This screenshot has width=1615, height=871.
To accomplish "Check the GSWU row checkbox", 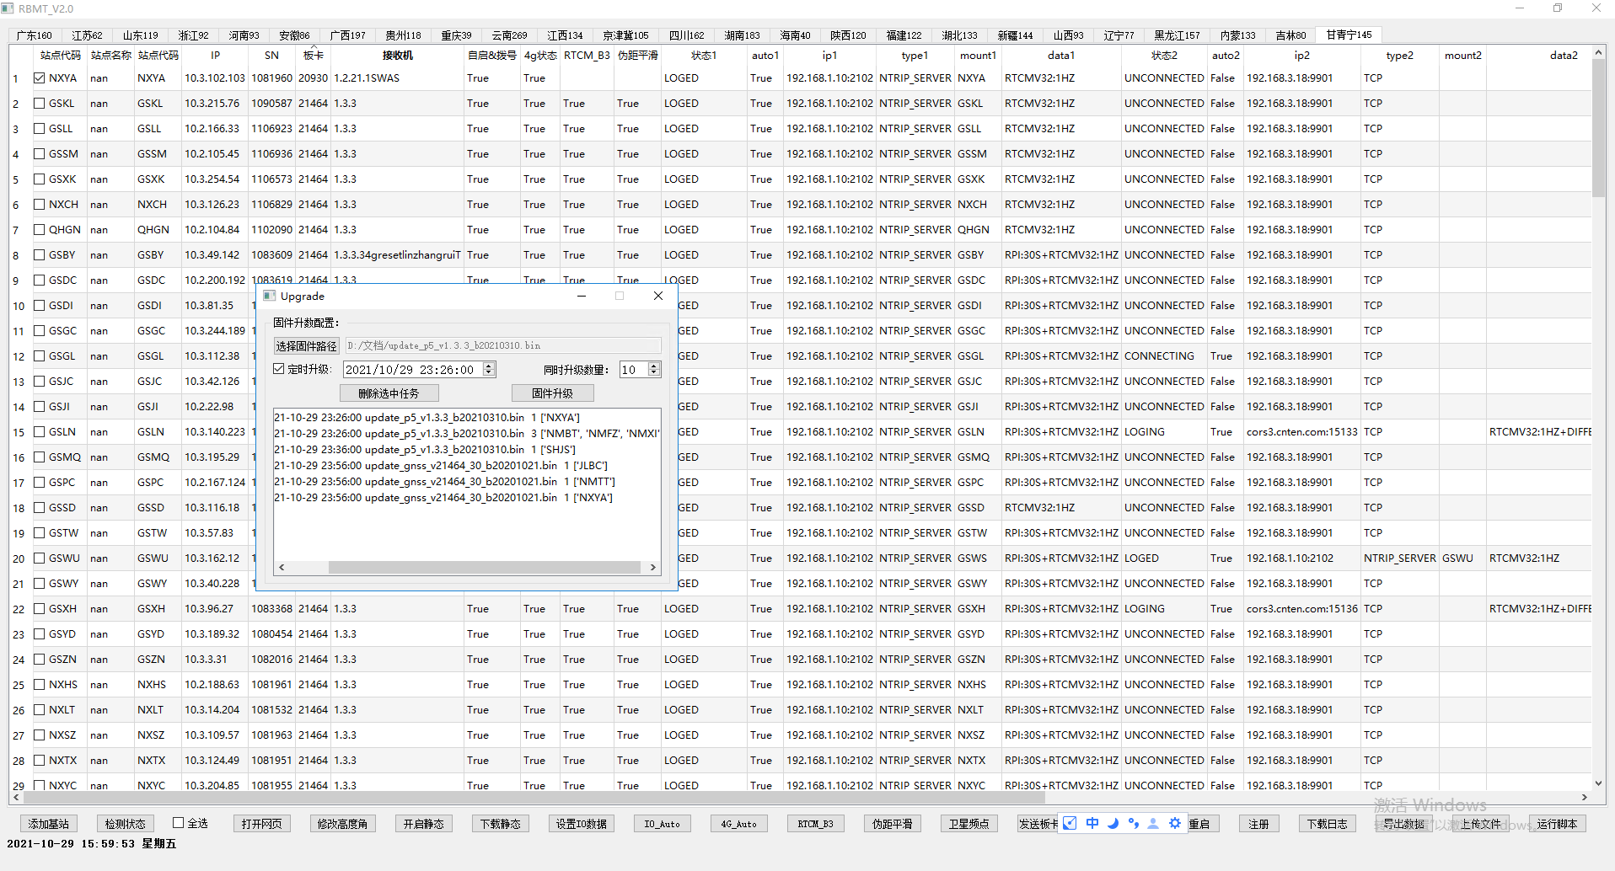I will point(39,558).
